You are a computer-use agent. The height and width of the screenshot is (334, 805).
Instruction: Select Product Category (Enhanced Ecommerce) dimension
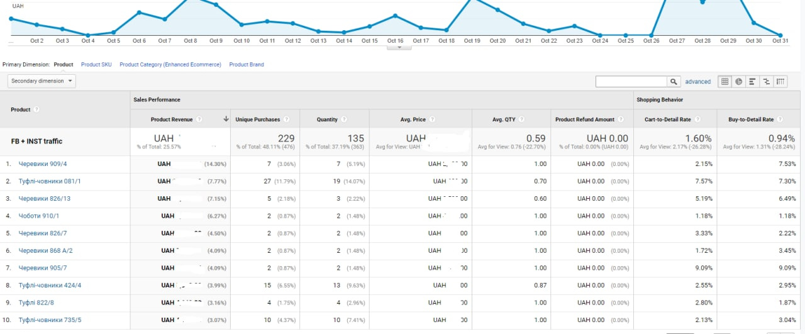(170, 65)
